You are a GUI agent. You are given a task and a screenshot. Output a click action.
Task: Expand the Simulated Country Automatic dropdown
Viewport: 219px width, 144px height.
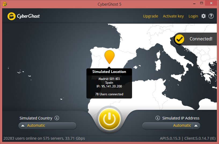click(x=48, y=125)
